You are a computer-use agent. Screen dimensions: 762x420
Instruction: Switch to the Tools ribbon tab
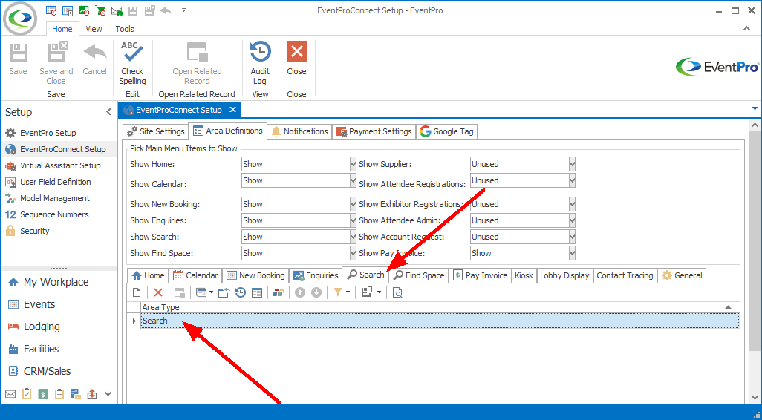click(x=125, y=29)
